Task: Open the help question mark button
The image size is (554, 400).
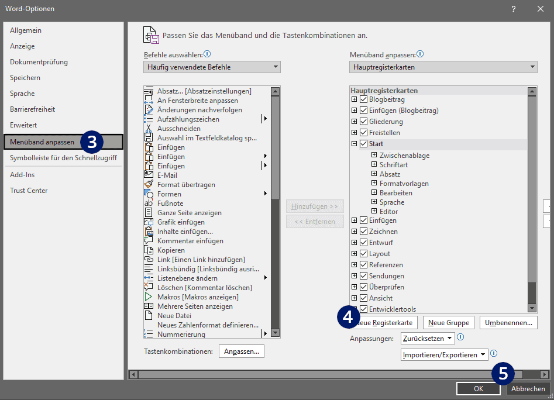Action: [x=514, y=9]
